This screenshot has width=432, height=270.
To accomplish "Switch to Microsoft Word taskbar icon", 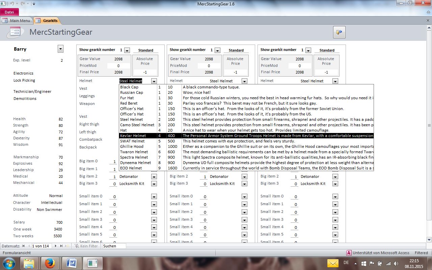I will point(71,263).
